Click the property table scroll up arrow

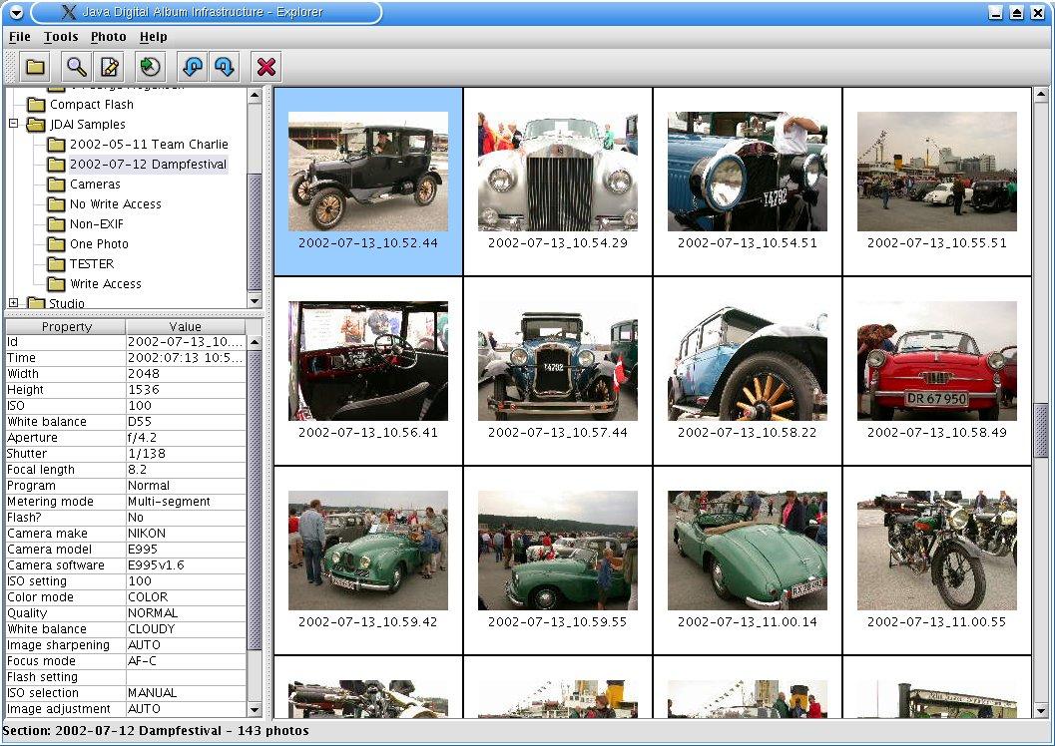[255, 342]
